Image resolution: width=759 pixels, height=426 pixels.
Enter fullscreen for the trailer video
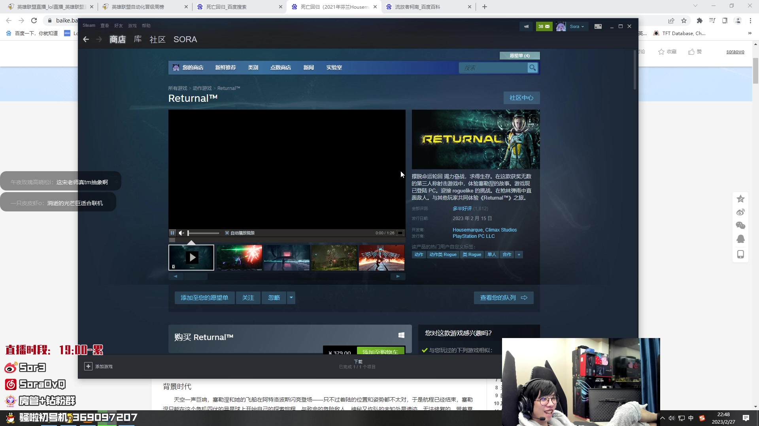400,233
